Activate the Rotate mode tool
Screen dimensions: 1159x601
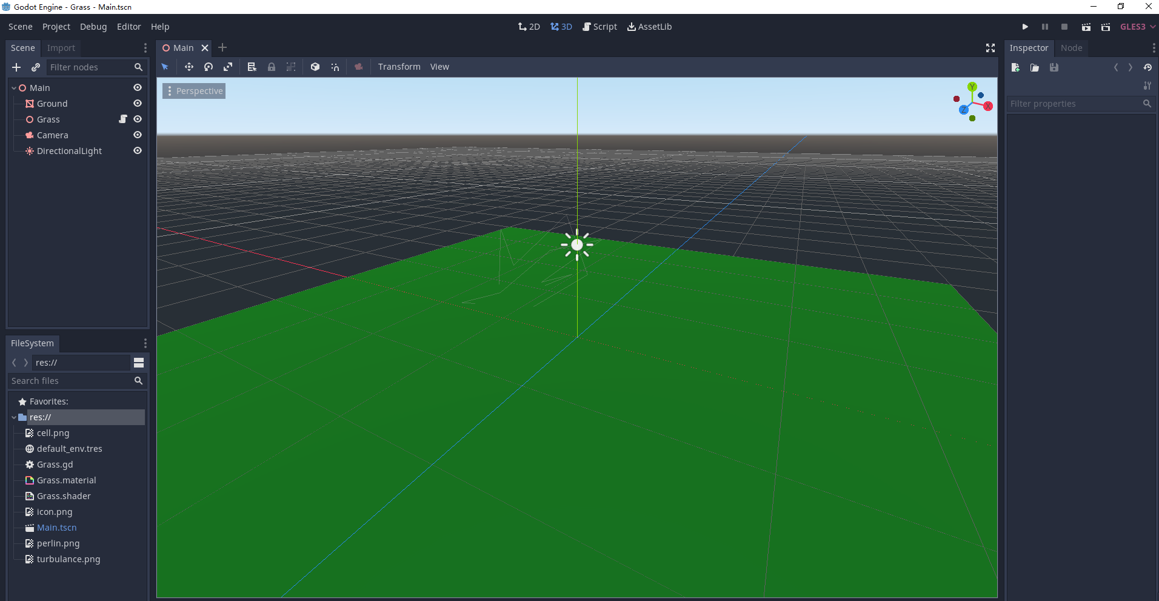coord(209,67)
